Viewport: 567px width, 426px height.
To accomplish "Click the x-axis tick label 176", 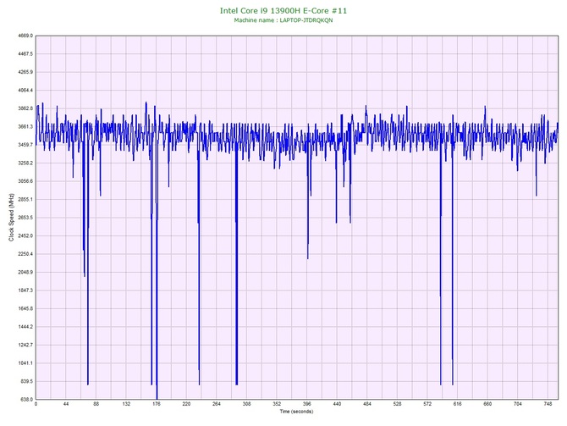I will (x=157, y=404).
